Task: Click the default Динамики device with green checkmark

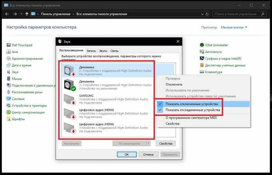Action: (70, 85)
